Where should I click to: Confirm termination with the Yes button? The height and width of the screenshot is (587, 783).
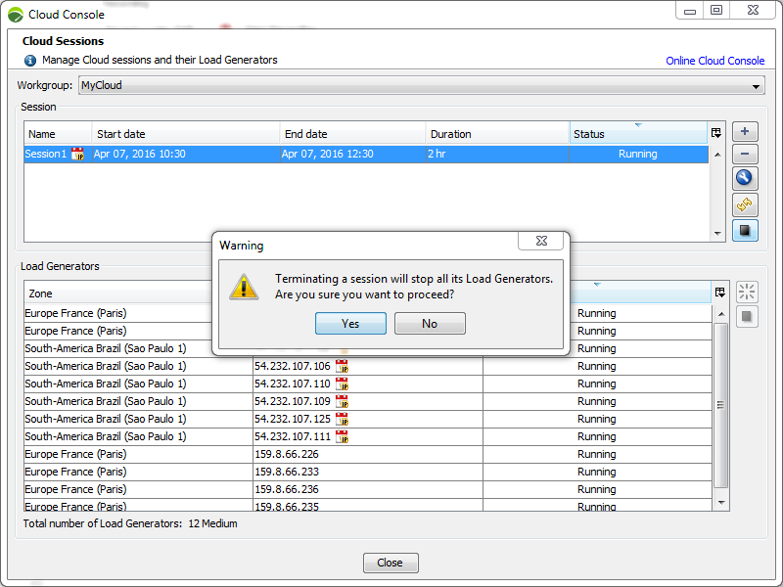pos(350,324)
